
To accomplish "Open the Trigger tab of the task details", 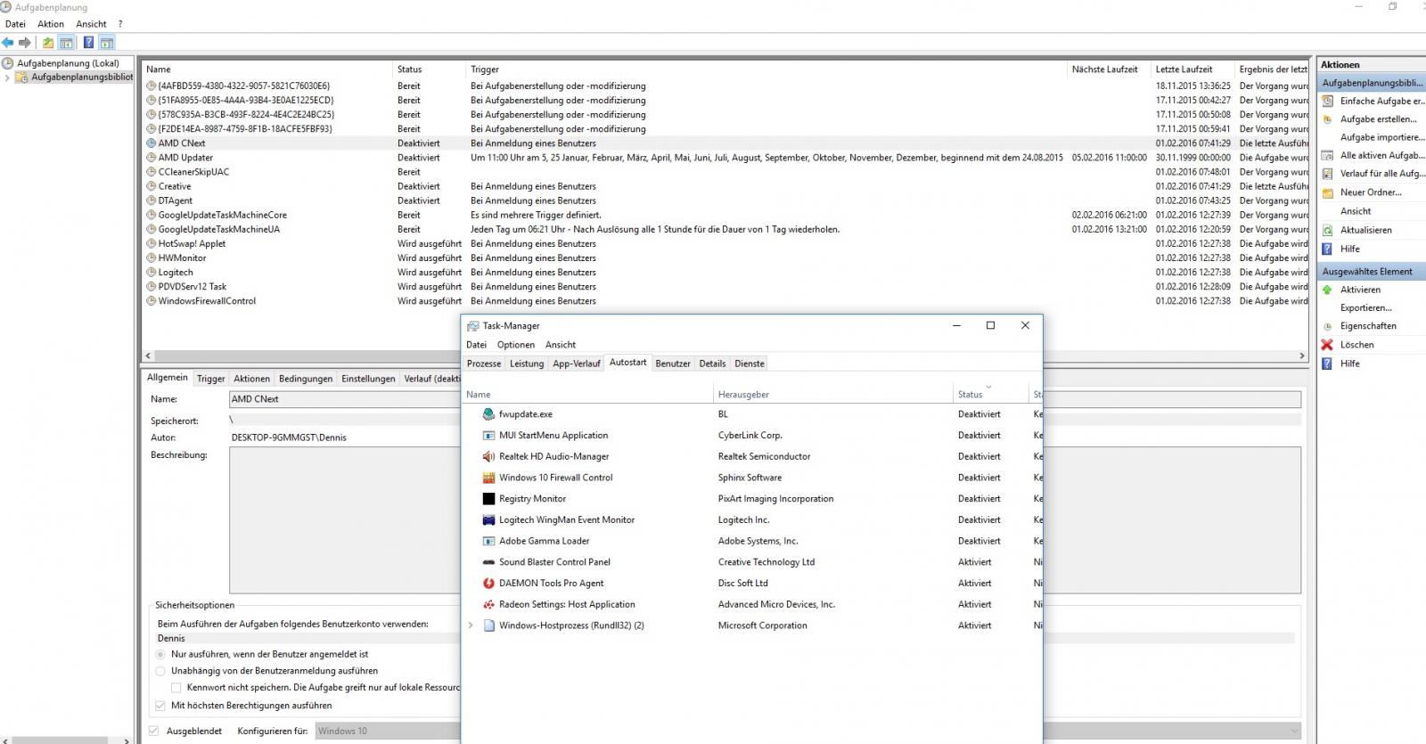I will pyautogui.click(x=211, y=379).
